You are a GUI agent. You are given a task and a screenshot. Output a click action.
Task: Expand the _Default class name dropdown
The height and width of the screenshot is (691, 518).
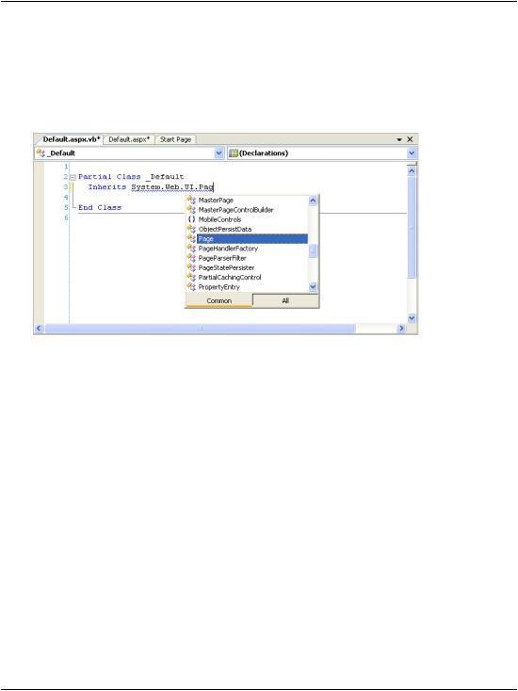(x=219, y=153)
